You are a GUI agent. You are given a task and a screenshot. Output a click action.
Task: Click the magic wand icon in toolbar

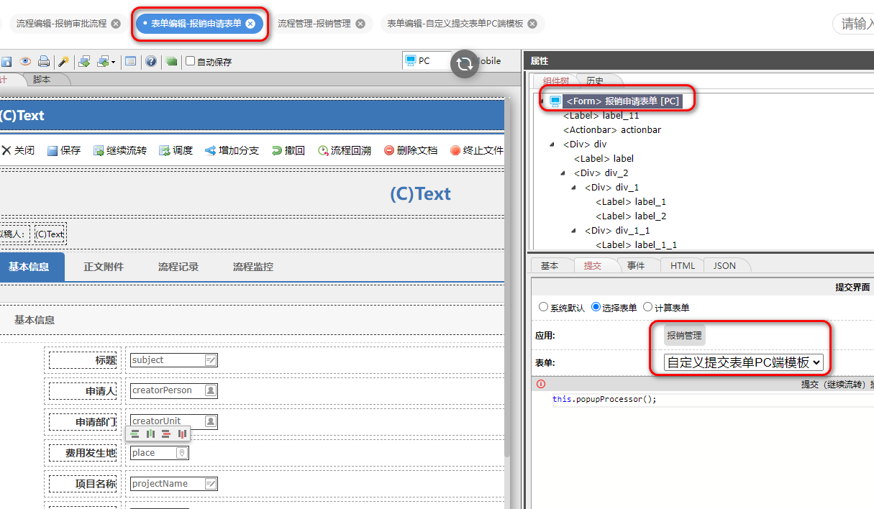tap(63, 62)
